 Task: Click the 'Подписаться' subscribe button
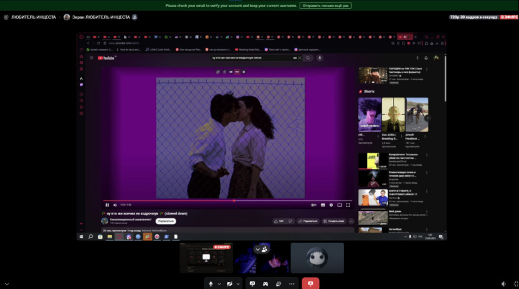click(x=166, y=221)
